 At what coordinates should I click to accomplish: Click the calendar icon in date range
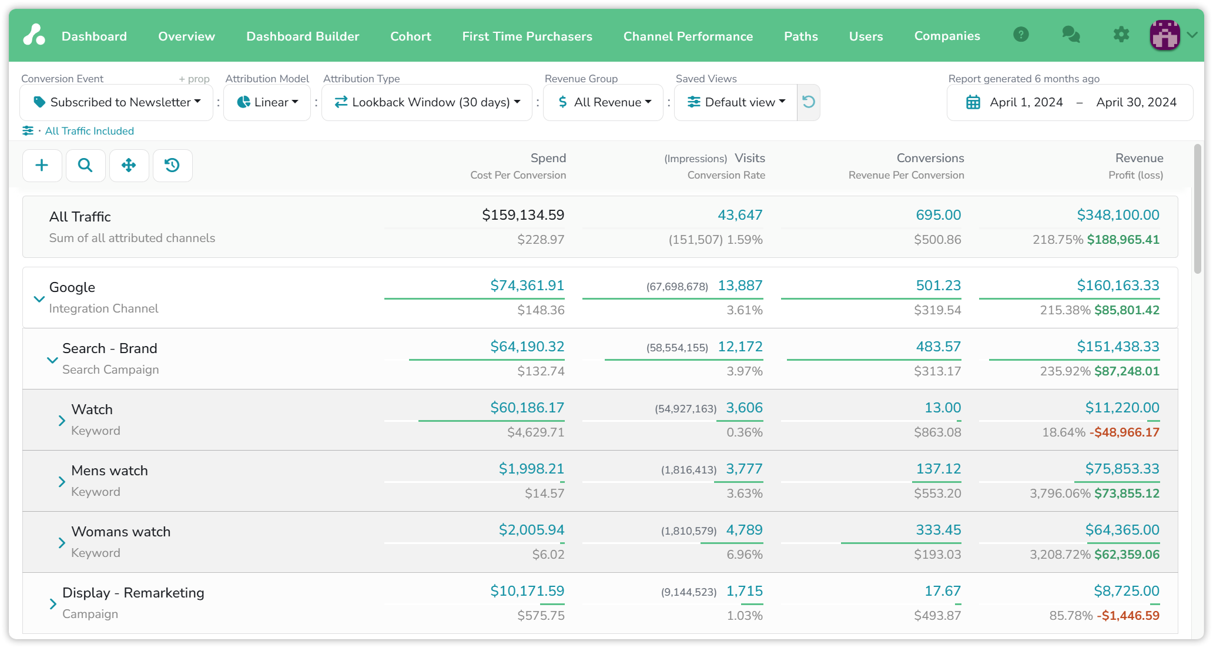(x=973, y=102)
